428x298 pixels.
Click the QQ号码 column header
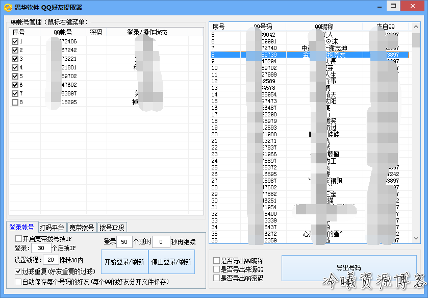coord(263,27)
